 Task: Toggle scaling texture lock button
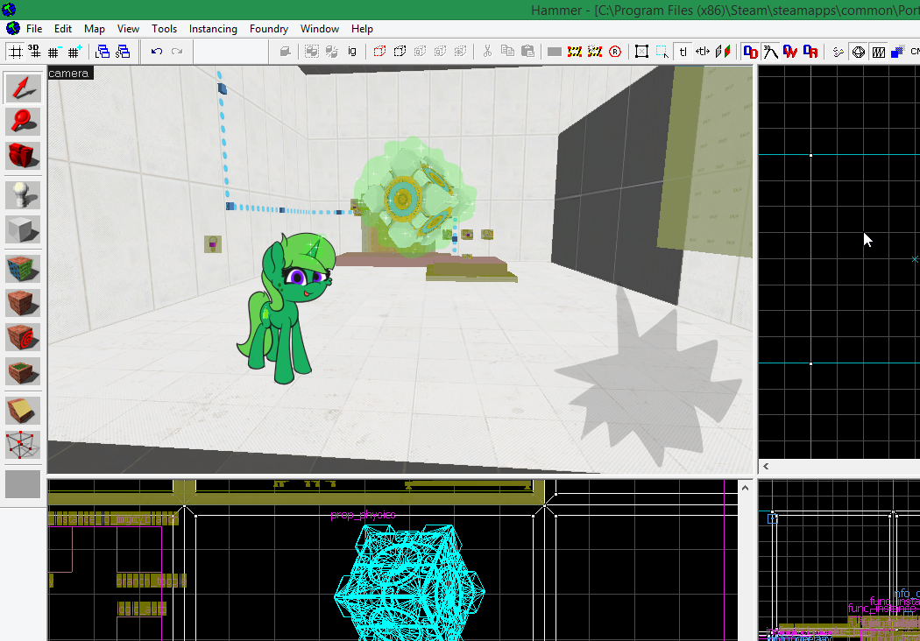point(703,52)
